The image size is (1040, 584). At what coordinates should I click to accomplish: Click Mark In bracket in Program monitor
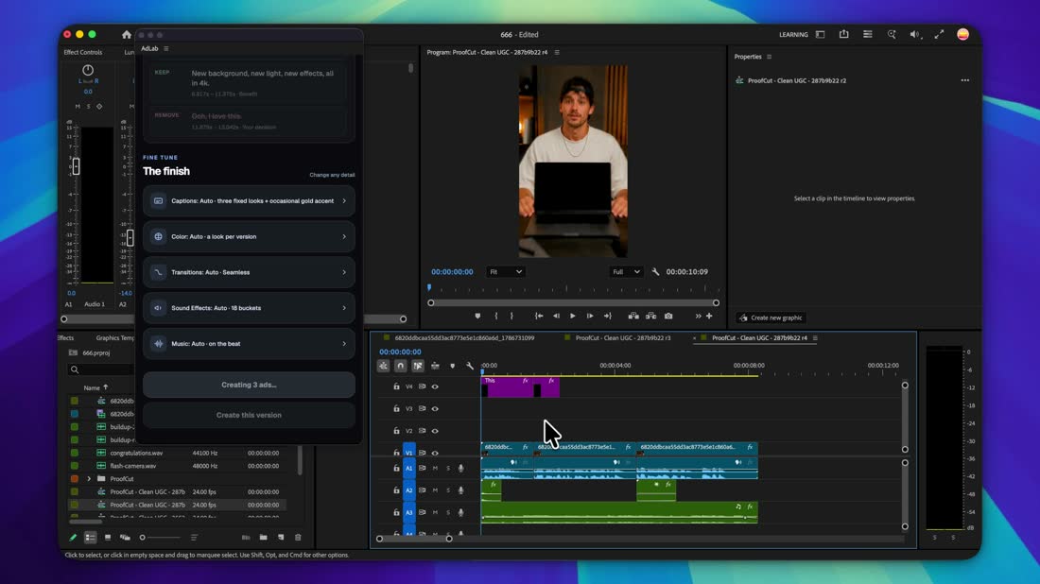pos(496,317)
